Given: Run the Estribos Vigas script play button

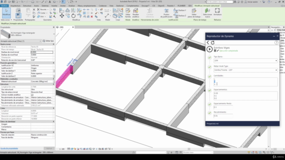Looking at the screenshot, I should coord(209,49).
